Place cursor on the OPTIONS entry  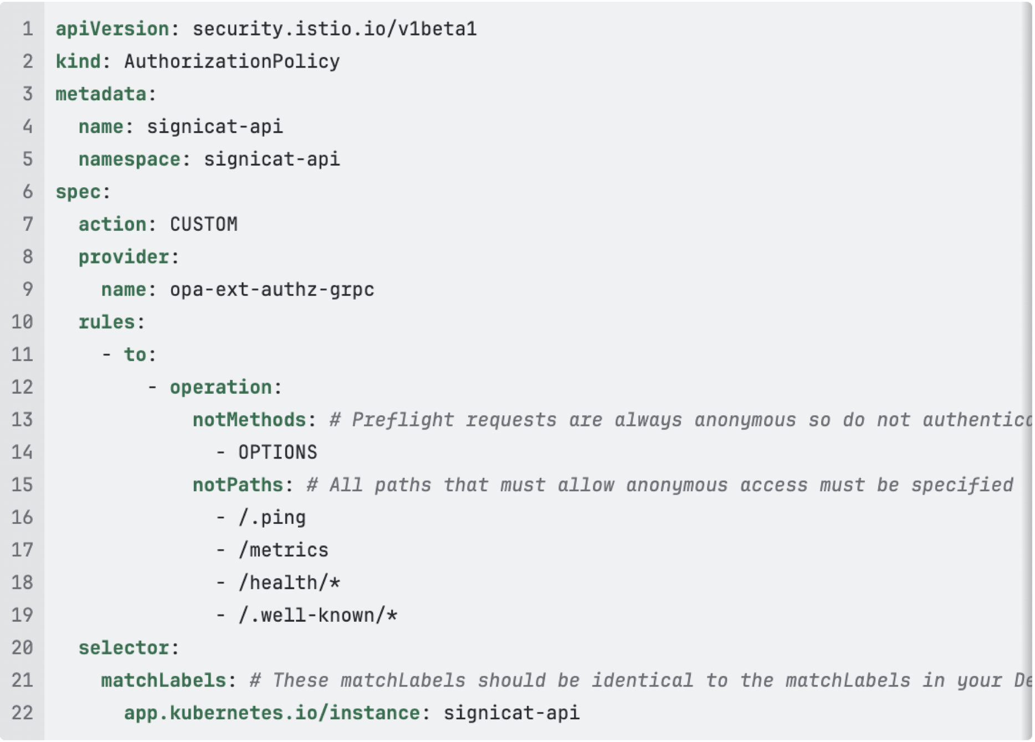[277, 452]
